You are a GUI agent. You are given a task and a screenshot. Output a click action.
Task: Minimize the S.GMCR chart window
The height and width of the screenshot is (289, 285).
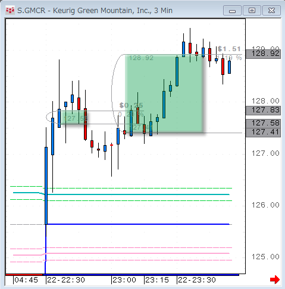click(232, 11)
